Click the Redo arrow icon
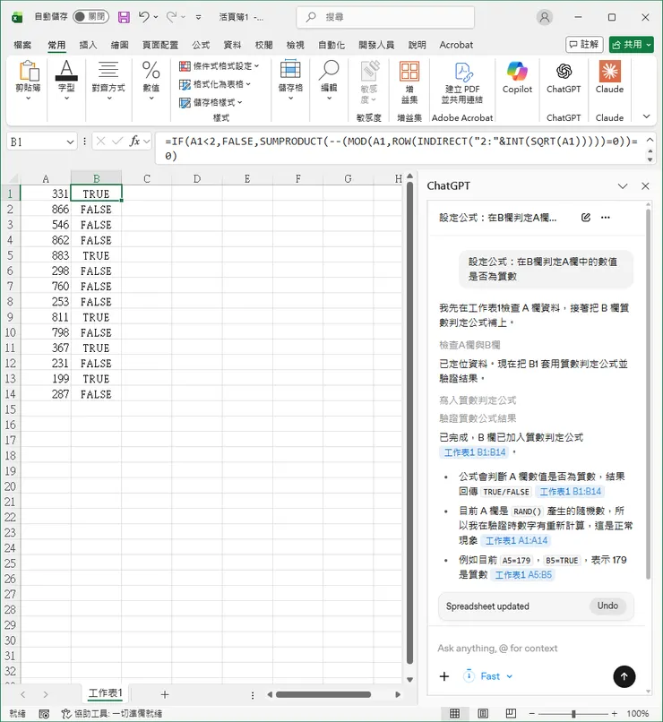Screen dimensions: 663x722 pyautogui.click(x=172, y=17)
